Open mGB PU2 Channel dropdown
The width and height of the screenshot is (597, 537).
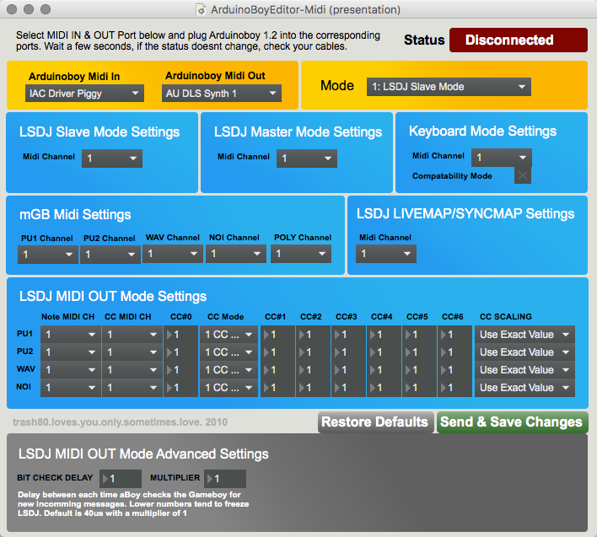pos(110,255)
